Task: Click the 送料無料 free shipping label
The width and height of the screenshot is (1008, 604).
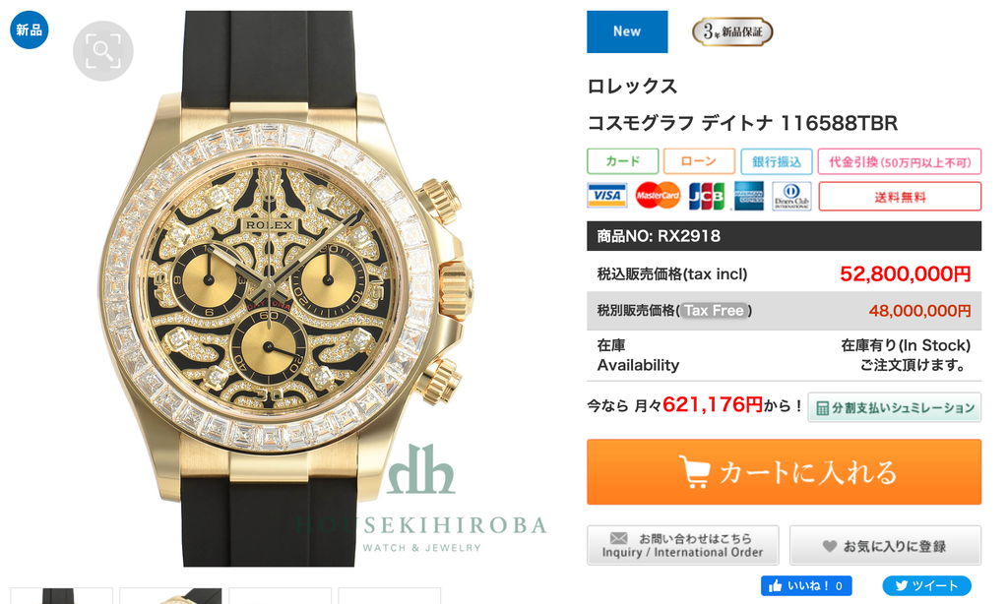Action: point(900,197)
